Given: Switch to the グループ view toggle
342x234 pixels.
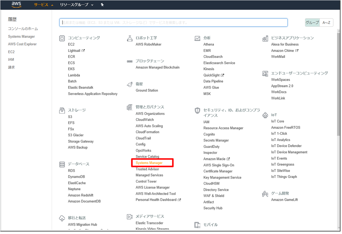Looking at the screenshot, I should click(x=312, y=23).
